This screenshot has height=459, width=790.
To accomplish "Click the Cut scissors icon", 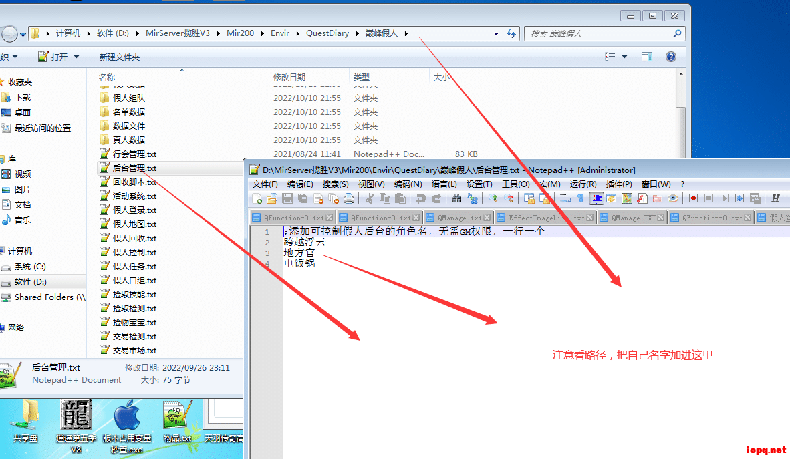I will [369, 198].
